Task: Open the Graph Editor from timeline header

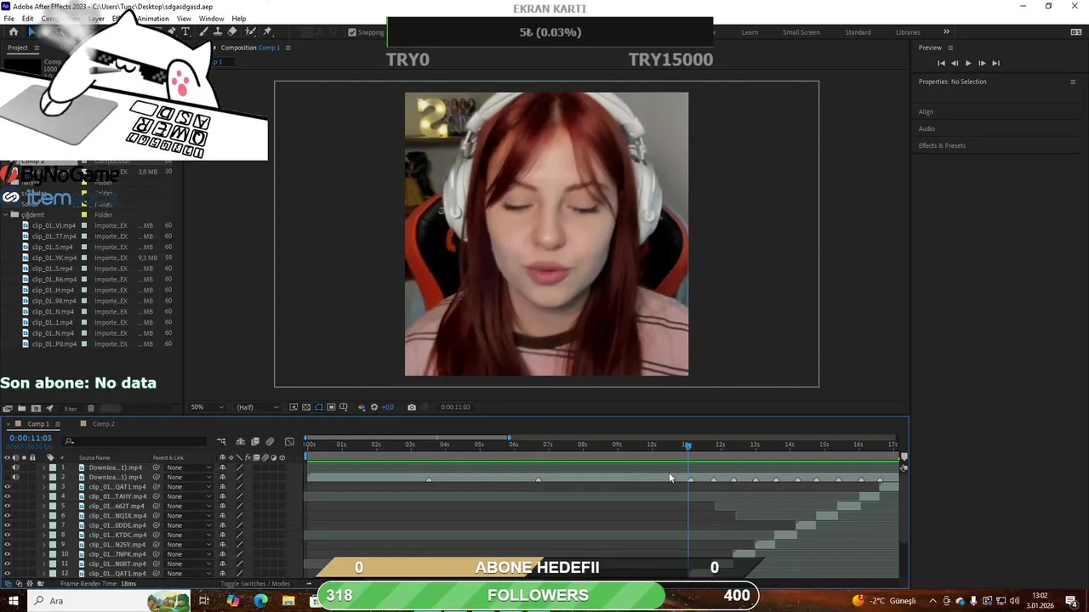Action: click(289, 441)
